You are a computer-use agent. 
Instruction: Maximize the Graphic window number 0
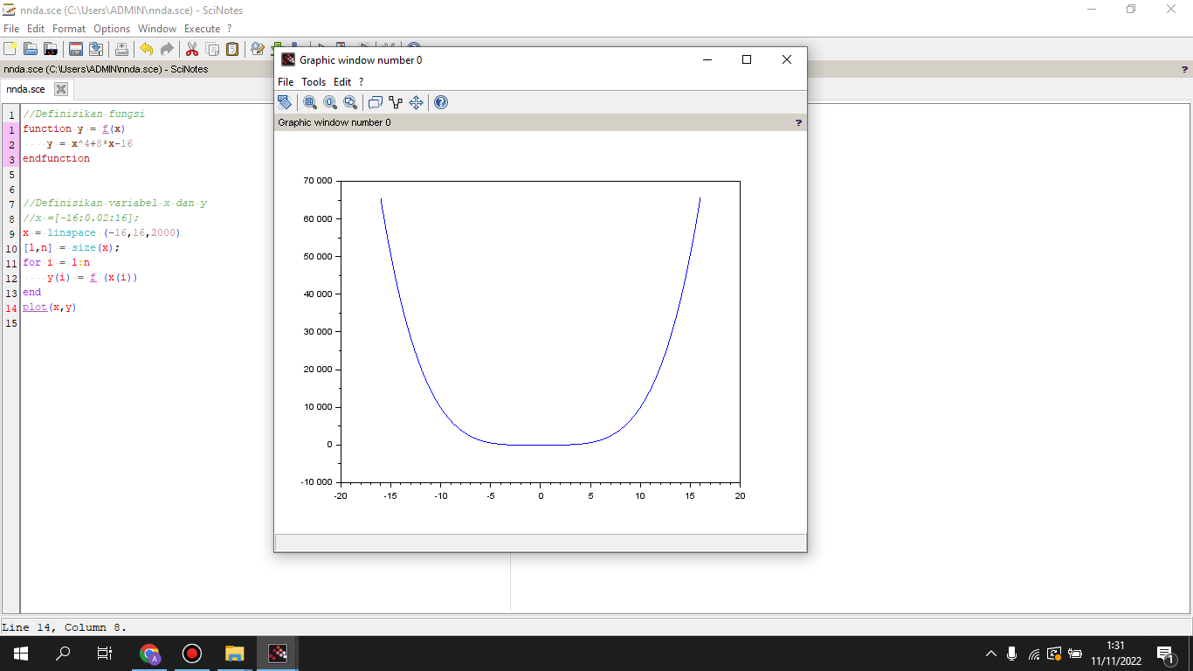click(747, 59)
